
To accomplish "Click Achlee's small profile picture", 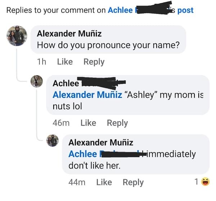I will tap(37, 82).
